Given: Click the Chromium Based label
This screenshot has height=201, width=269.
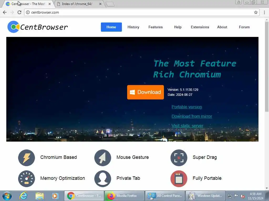Looking at the screenshot, I should click(59, 157).
